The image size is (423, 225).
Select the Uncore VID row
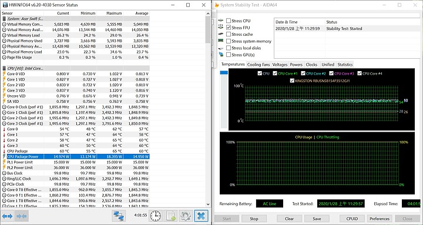[75, 96]
